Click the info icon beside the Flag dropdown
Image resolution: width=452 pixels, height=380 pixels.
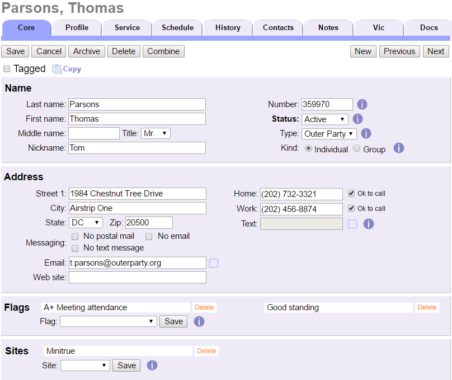coord(199,321)
